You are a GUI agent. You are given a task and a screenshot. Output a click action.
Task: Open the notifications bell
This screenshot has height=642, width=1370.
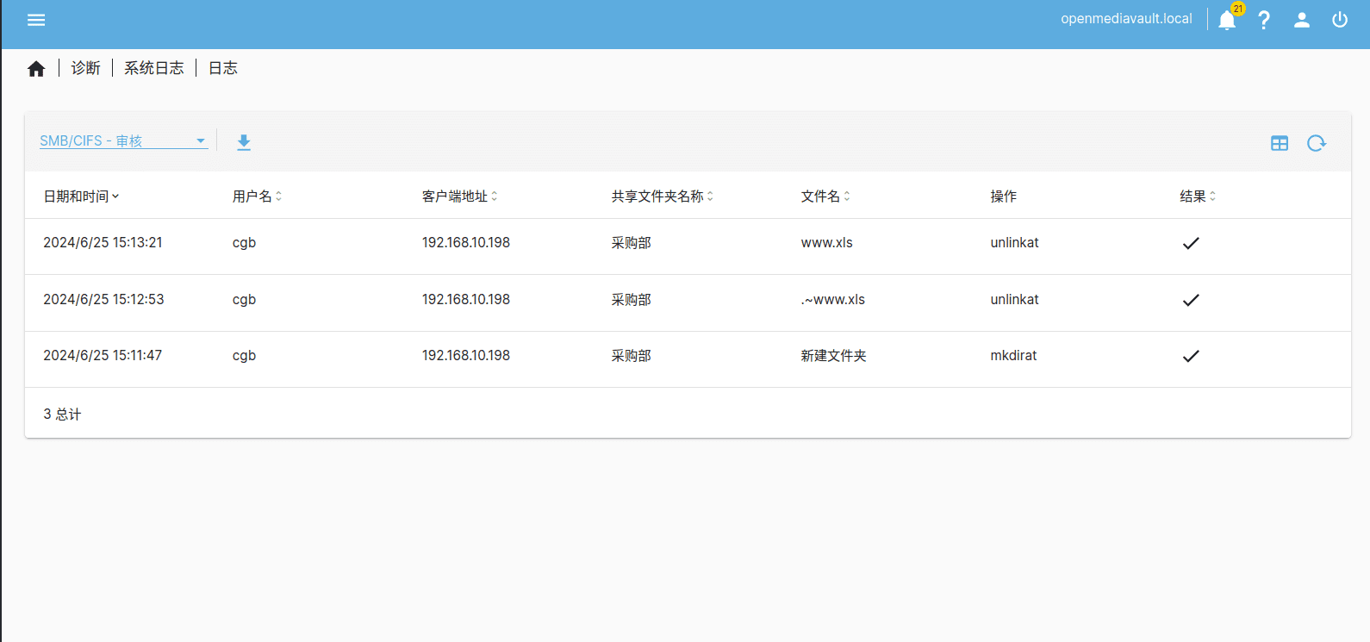(1227, 21)
